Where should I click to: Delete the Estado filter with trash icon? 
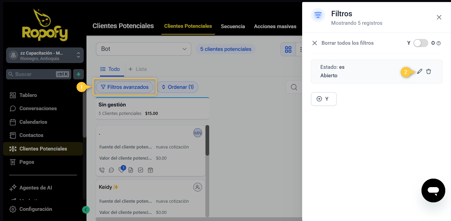coord(429,72)
